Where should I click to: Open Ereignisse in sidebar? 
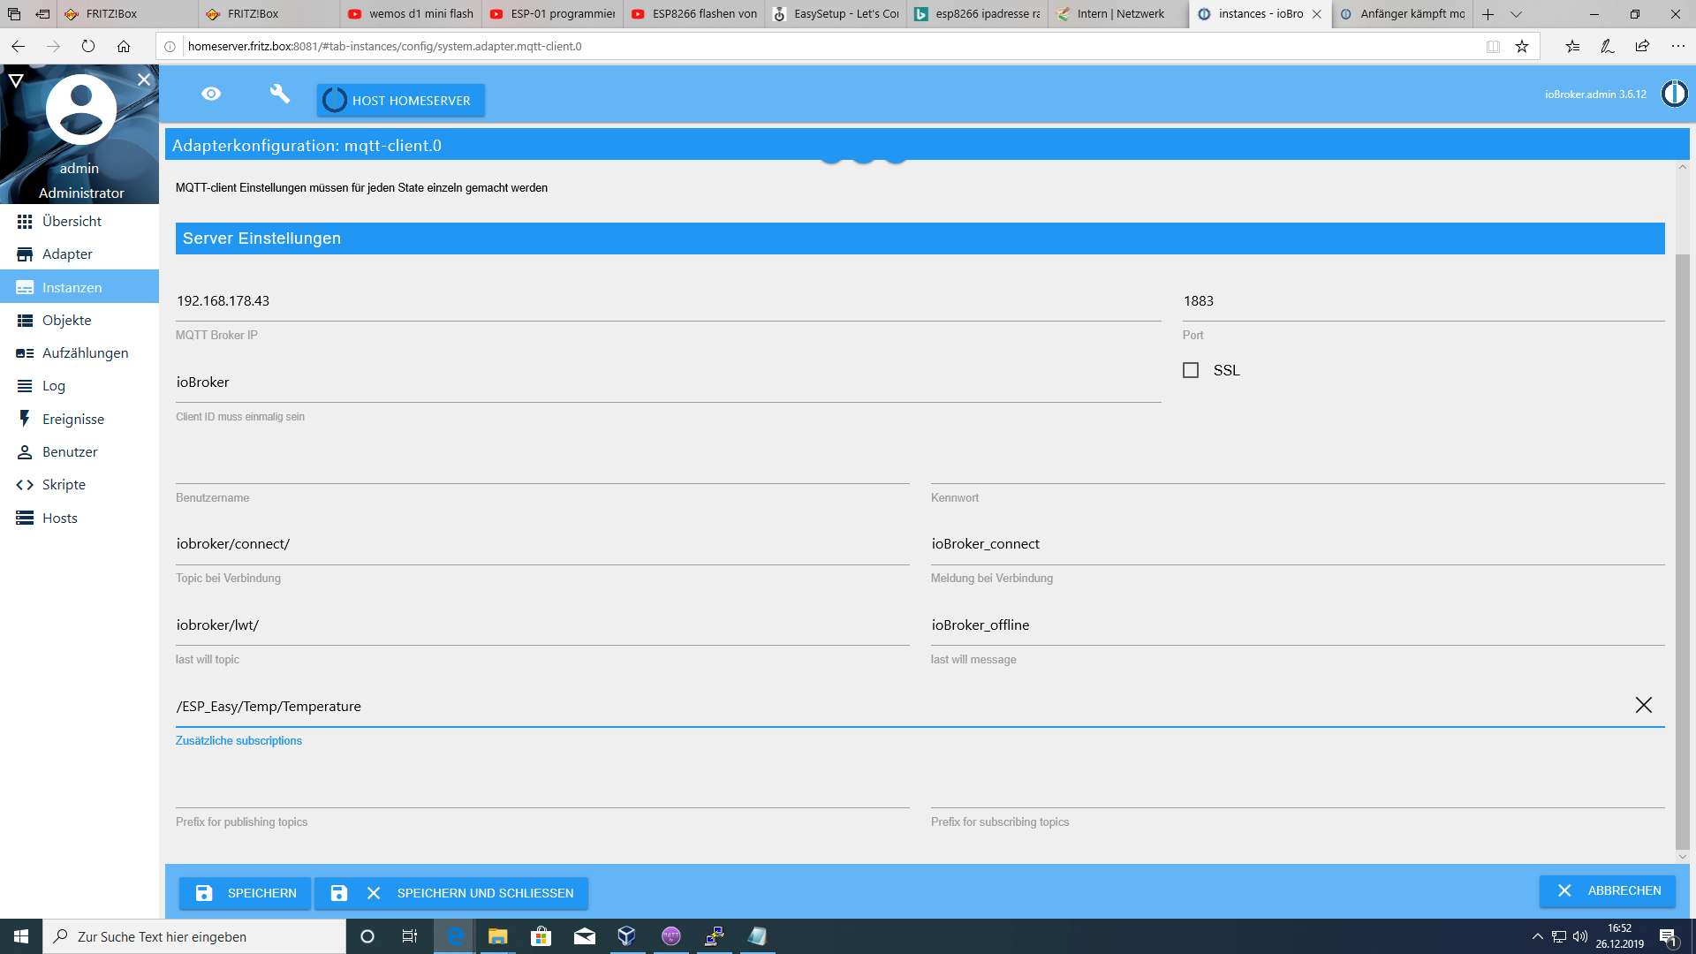[x=73, y=419]
